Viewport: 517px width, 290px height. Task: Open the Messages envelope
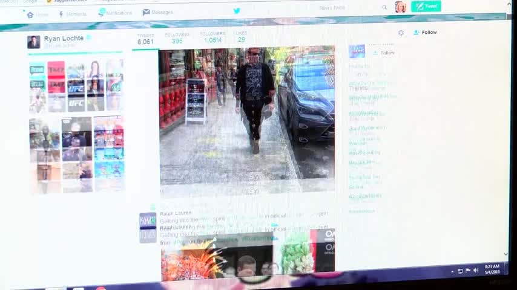(x=157, y=12)
